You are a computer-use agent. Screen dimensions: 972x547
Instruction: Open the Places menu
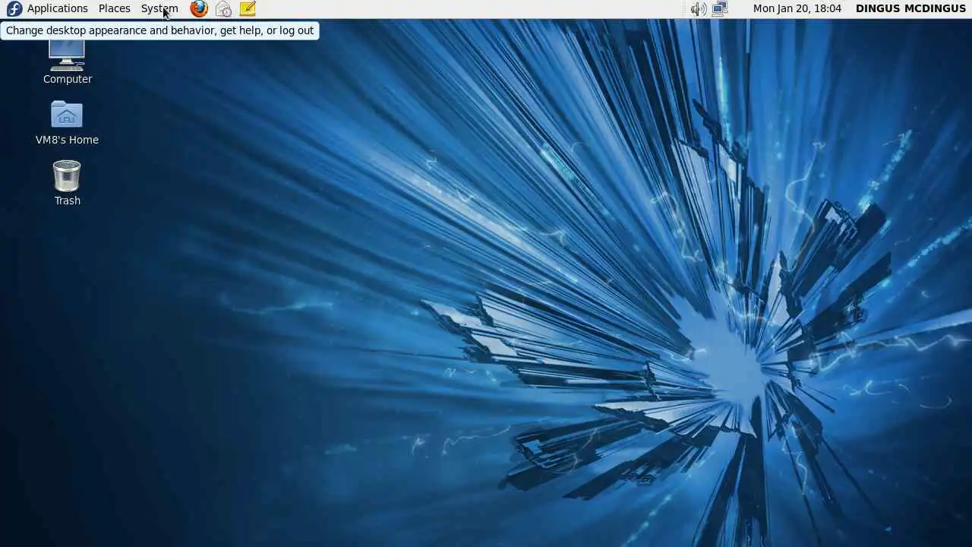[115, 8]
